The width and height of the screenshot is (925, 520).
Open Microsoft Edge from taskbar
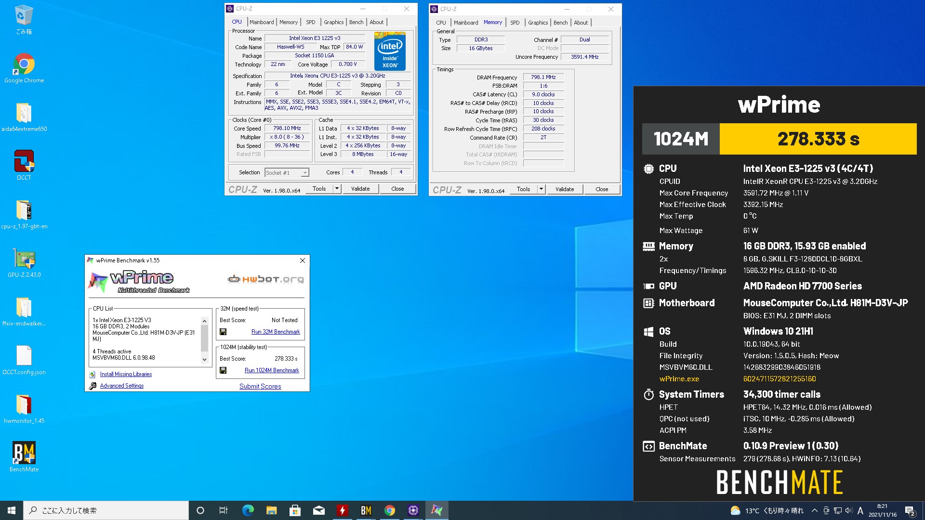pos(248,510)
